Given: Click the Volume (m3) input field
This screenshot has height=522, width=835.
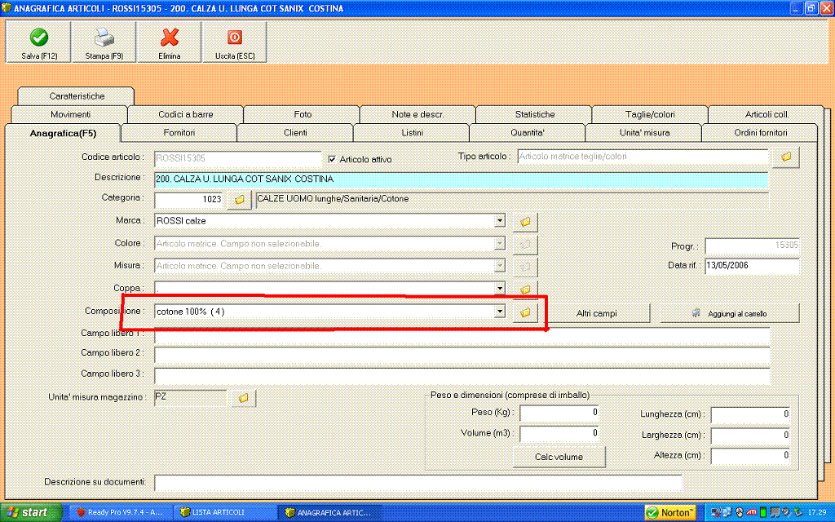Looking at the screenshot, I should point(559,435).
